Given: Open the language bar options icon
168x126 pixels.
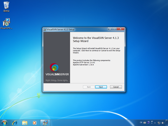Looking at the screenshot, I should tap(152, 122).
